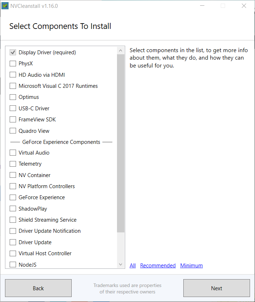Tick Driver Update Notification
The width and height of the screenshot is (255, 302).
(13, 231)
